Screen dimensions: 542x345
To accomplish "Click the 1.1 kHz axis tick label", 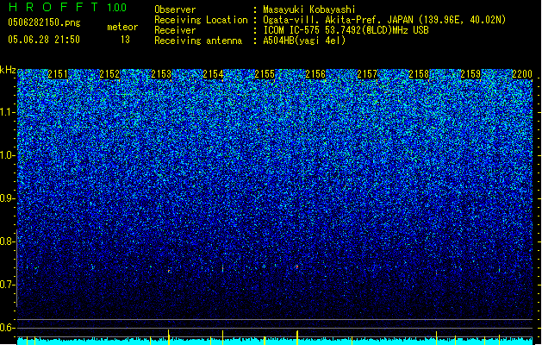I will pyautogui.click(x=7, y=113).
